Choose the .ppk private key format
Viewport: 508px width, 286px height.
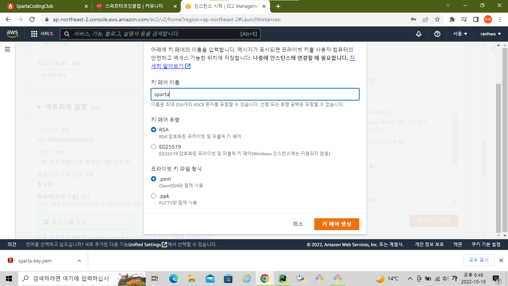(154, 196)
